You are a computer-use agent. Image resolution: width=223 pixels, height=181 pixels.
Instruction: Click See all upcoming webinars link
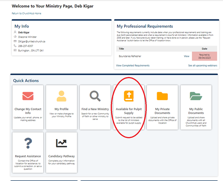click(x=203, y=65)
